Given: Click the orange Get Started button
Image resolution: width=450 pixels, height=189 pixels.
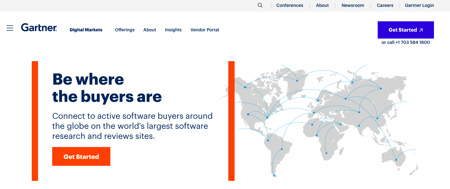Looking at the screenshot, I should [x=81, y=156].
